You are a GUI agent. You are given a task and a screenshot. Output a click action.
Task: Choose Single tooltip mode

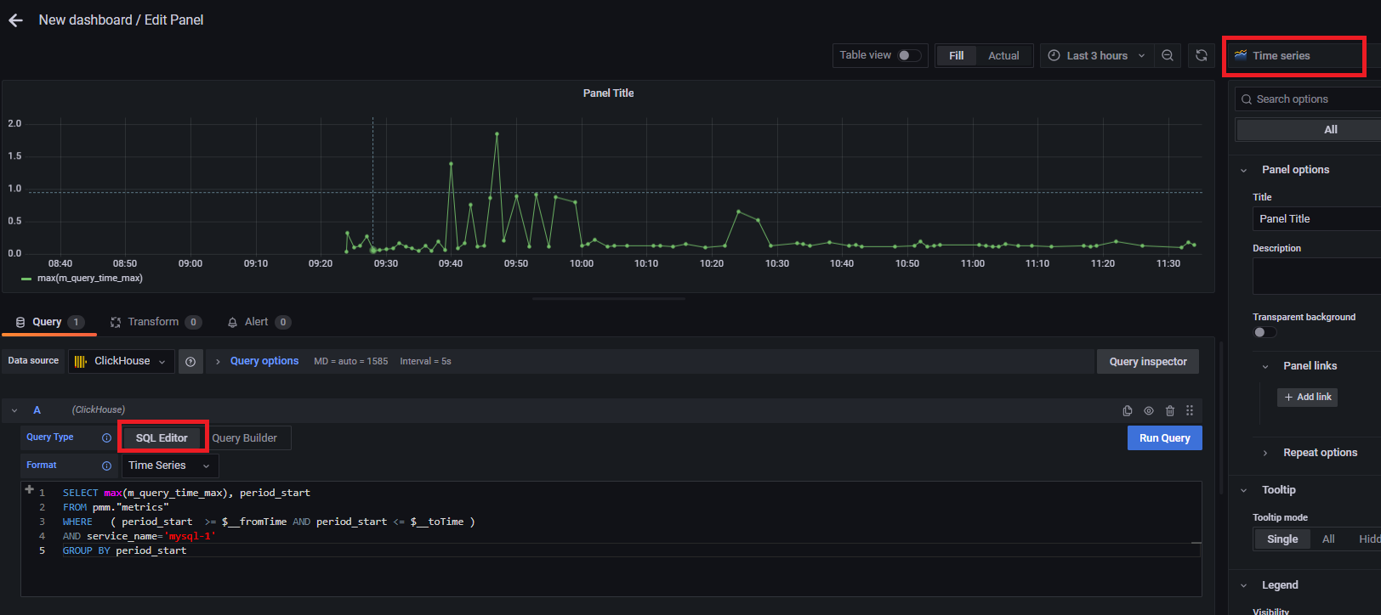tap(1282, 539)
